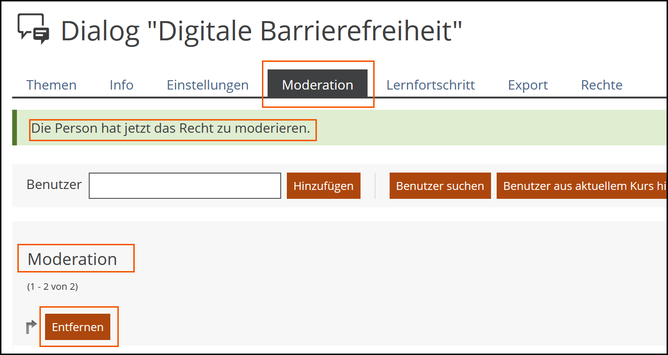Switch to the Export tab
The image size is (668, 355).
528,85
